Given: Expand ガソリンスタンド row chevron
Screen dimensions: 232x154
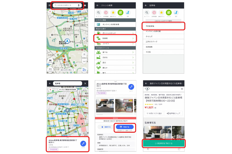Looking at the screenshot, I should 133,33.
